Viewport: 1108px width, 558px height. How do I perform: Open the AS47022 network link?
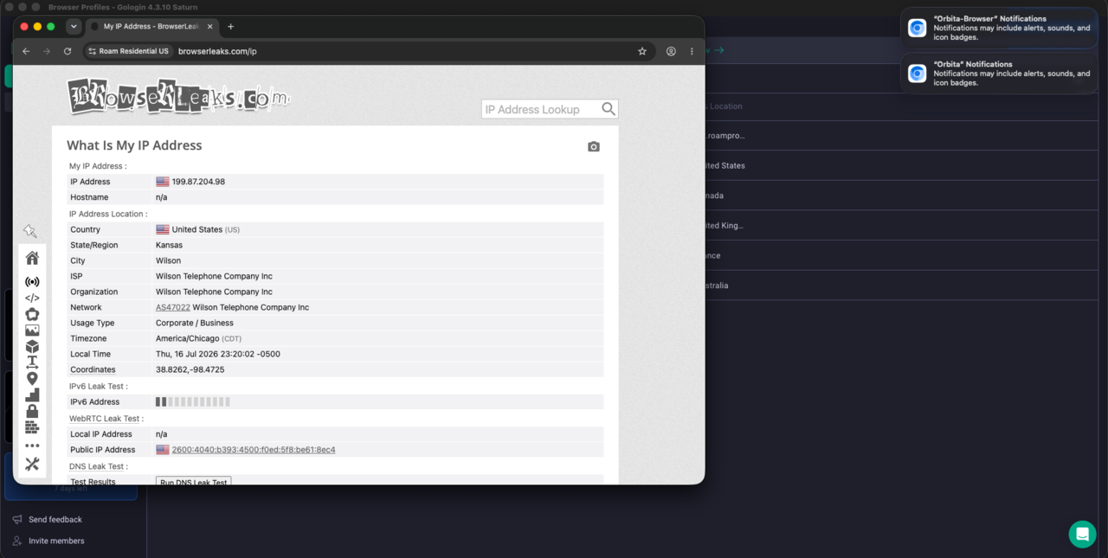(173, 307)
